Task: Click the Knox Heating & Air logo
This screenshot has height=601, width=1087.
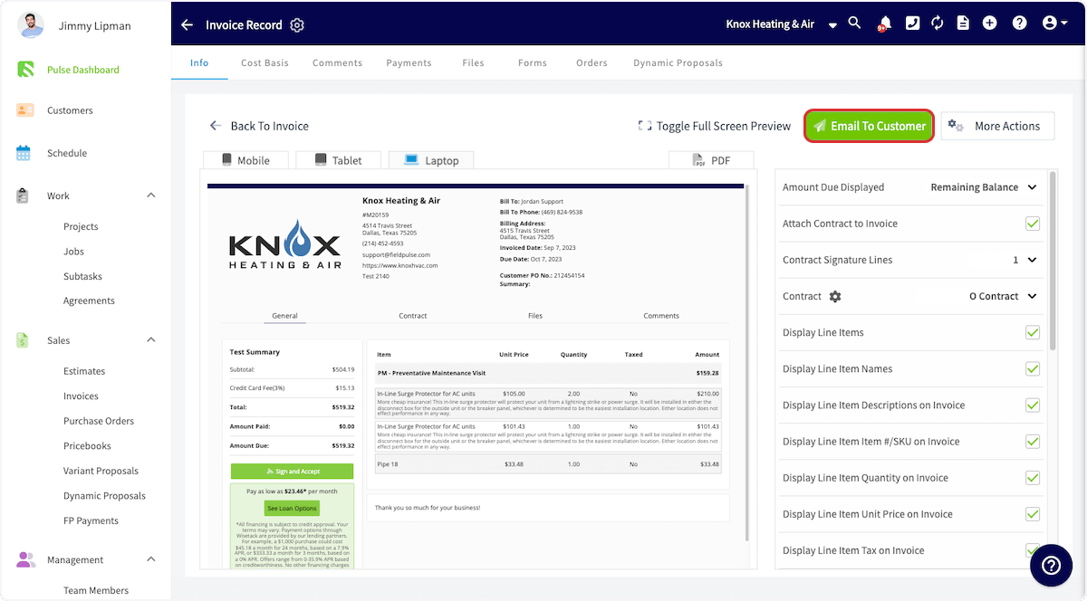Action: 284,245
